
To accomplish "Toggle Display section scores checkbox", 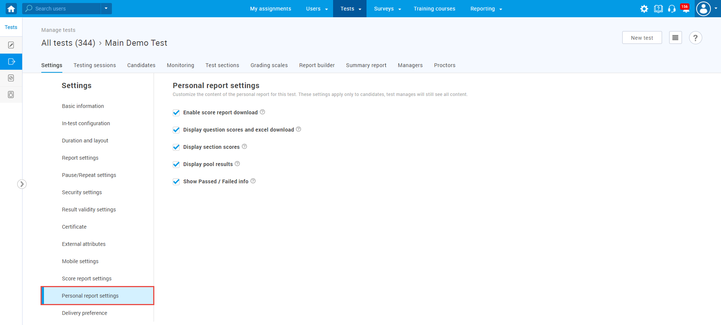I will pyautogui.click(x=176, y=147).
